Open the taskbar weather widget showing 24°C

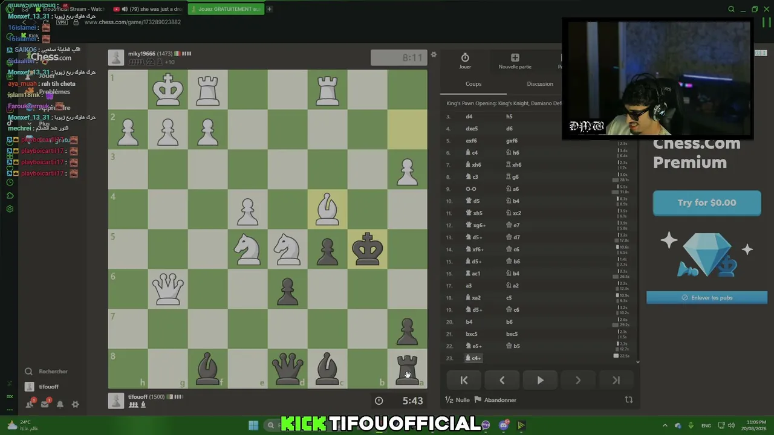tap(22, 425)
